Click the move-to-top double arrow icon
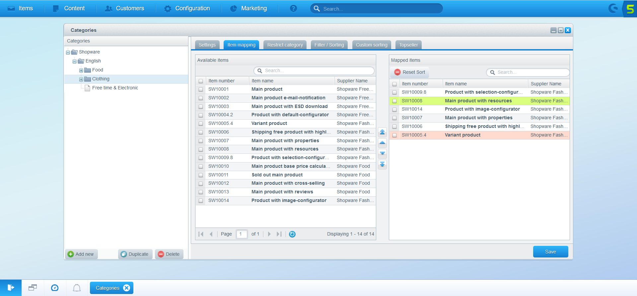Viewport: 637px width, 296px height. pos(382,132)
